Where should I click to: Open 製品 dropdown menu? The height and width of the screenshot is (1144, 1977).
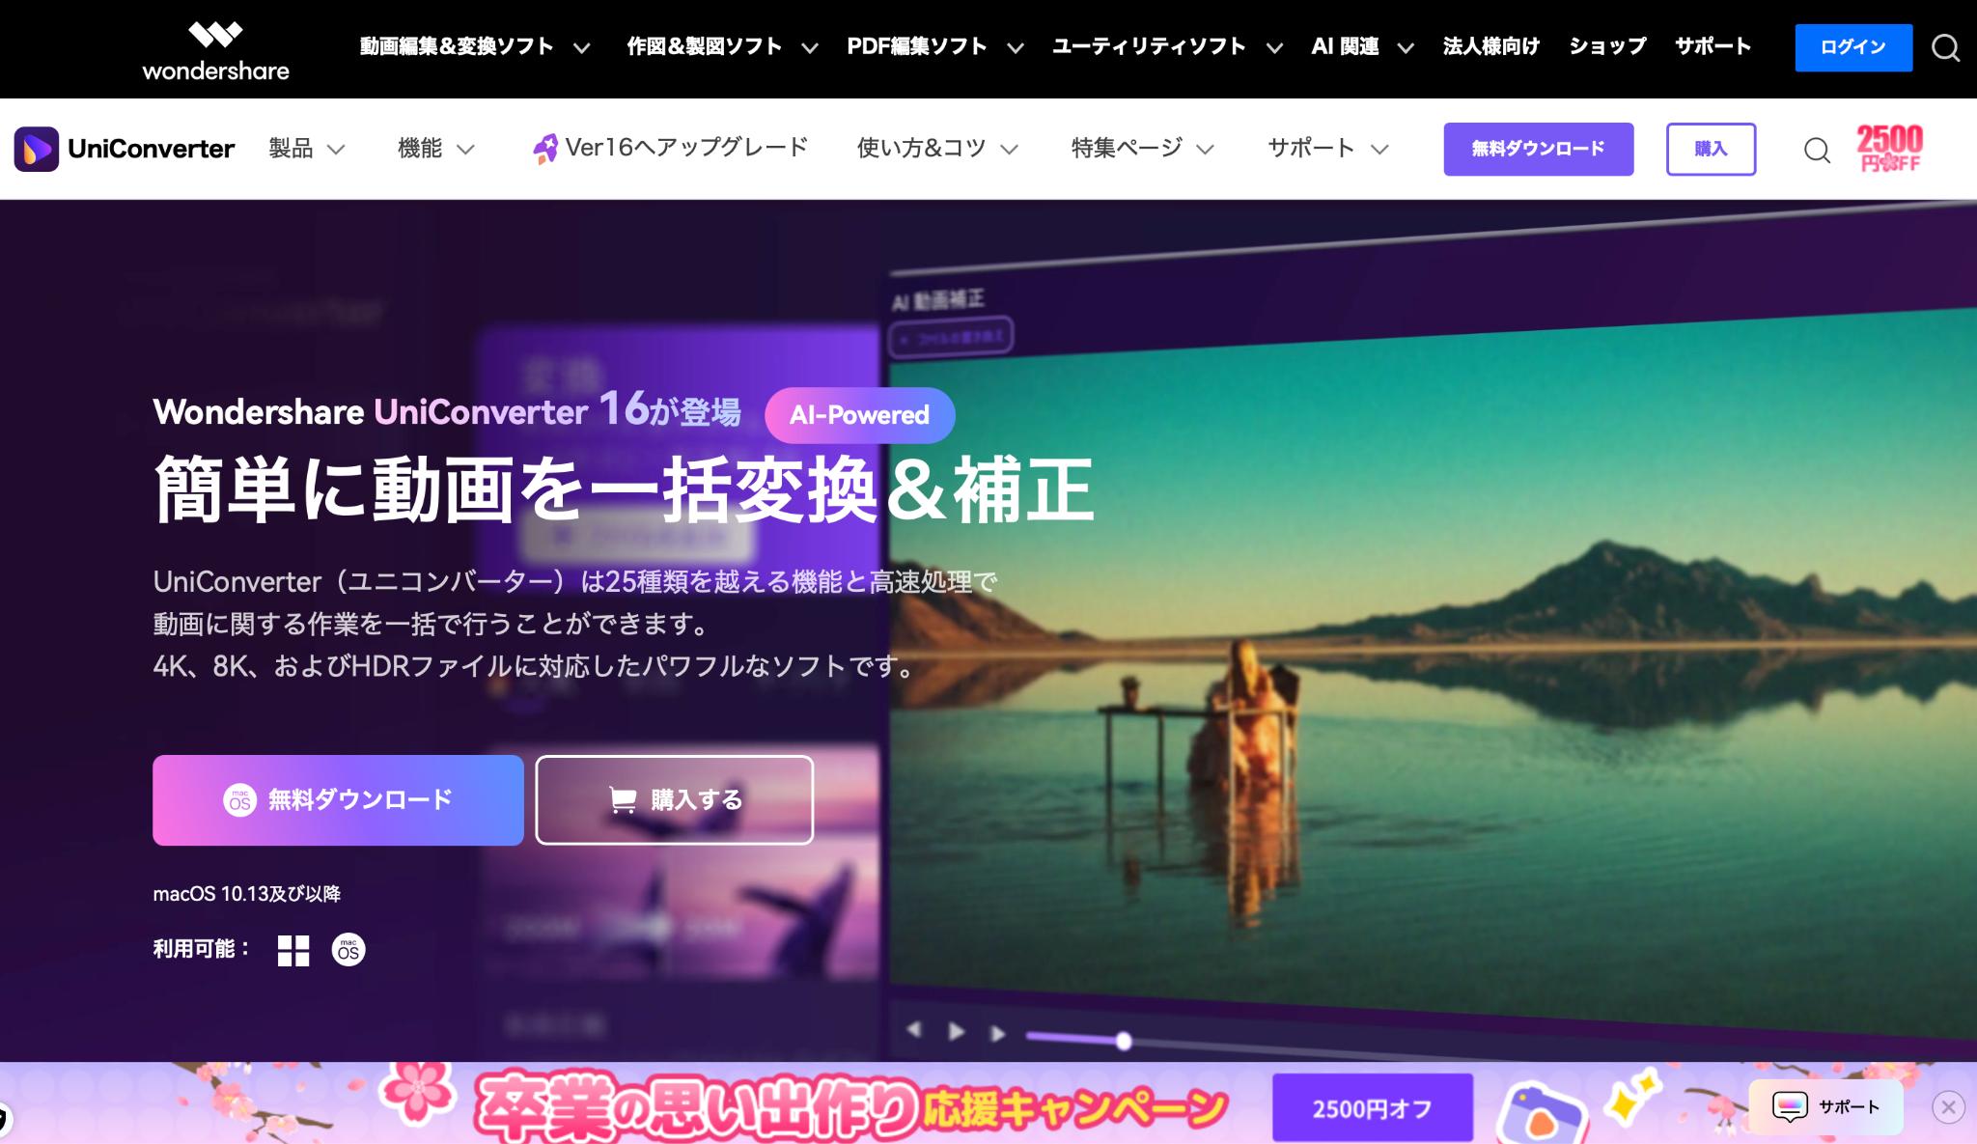pos(307,149)
